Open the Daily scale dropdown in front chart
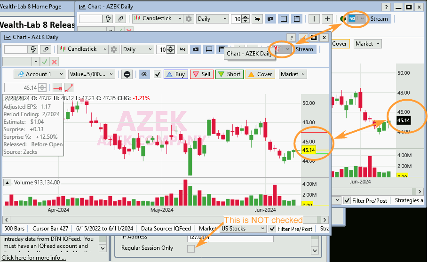The height and width of the screenshot is (262, 428). (137, 49)
